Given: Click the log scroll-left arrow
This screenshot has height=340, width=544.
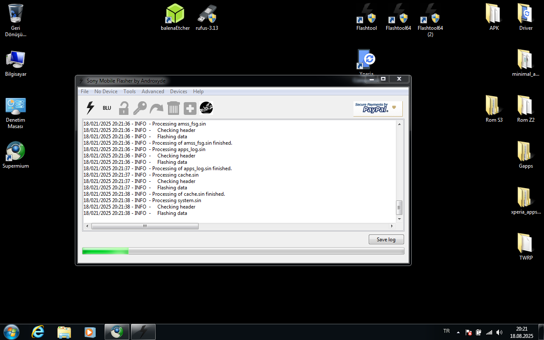Looking at the screenshot, I should [87, 226].
